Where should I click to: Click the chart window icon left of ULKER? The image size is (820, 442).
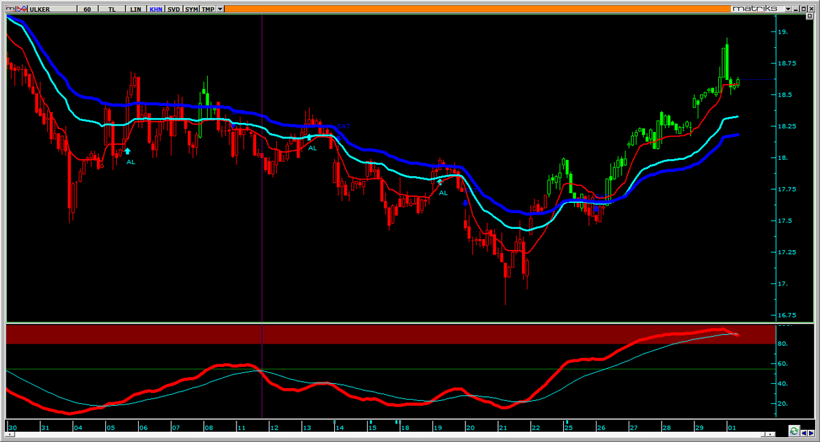pos(11,9)
